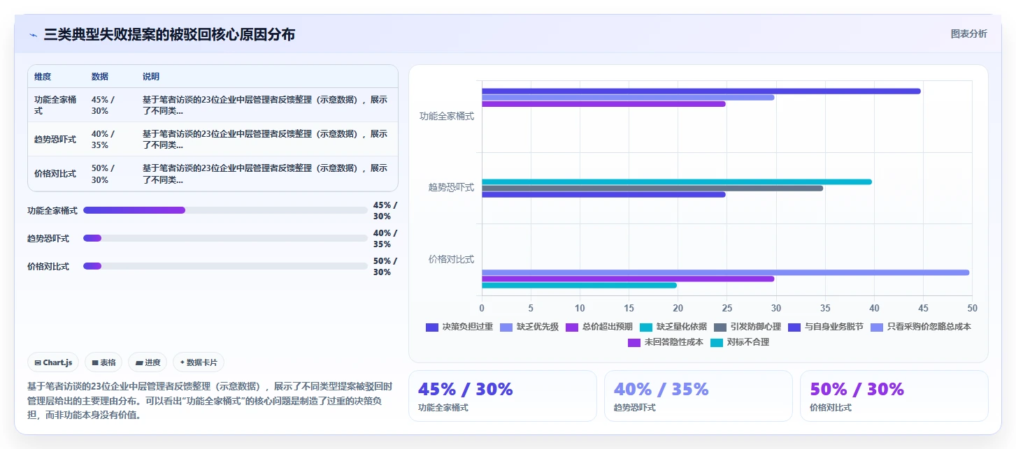Click the panel title 三类典型失败提案的被驳回核心原因分布
The image size is (1016, 449).
[x=169, y=34]
